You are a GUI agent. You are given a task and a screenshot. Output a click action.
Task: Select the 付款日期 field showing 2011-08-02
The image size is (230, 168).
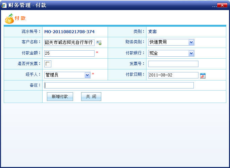pyautogui.click(x=173, y=75)
